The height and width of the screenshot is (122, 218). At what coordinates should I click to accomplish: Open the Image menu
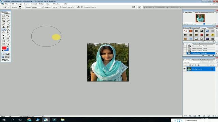click(19, 4)
